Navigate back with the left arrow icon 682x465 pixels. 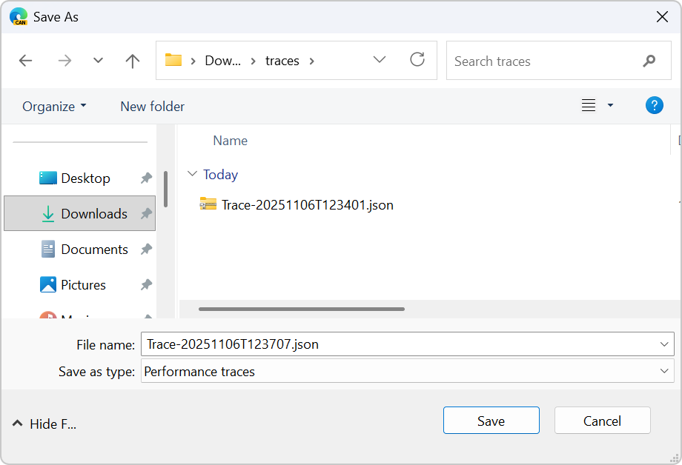25,61
